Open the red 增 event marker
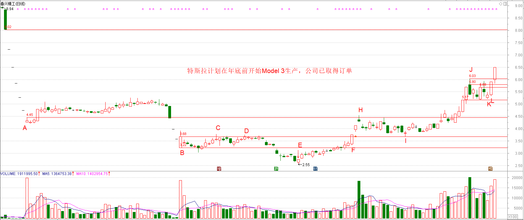The image size is (524, 220). [x=219, y=169]
